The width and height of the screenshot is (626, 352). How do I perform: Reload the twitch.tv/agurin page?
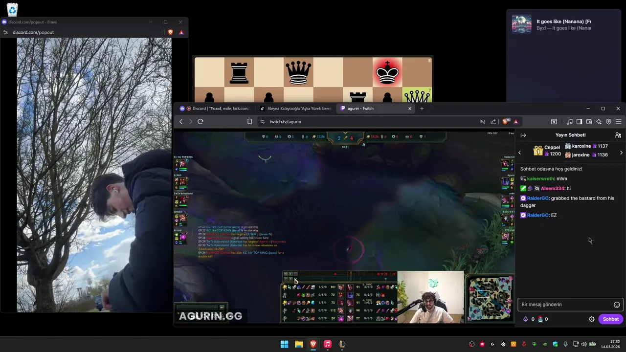pos(201,122)
